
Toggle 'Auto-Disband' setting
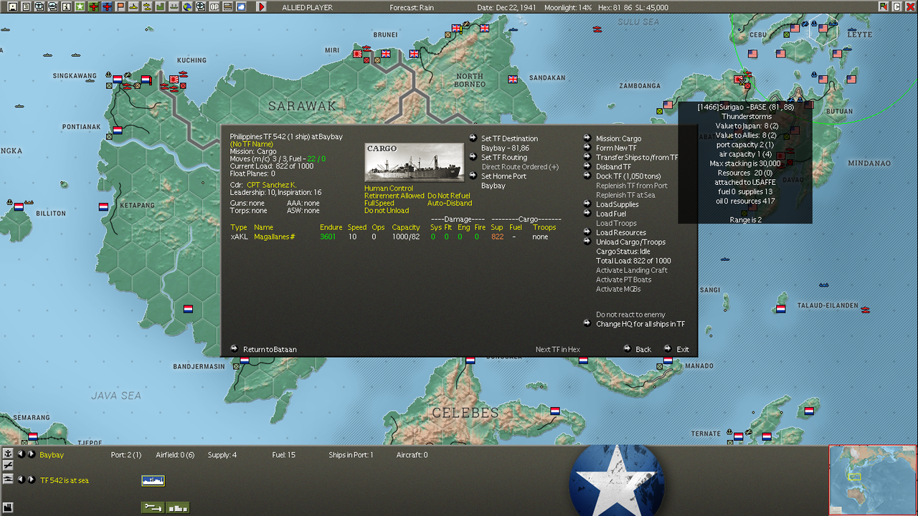[x=450, y=204]
